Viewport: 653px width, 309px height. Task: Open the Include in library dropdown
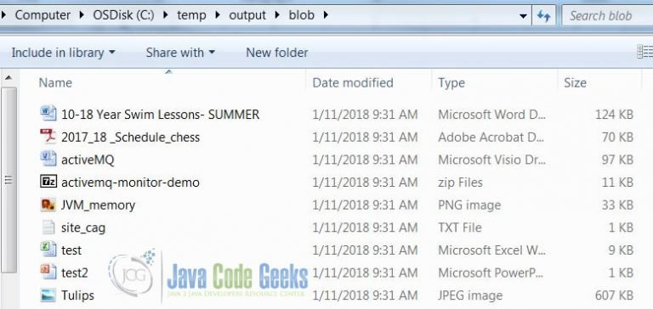click(x=63, y=53)
